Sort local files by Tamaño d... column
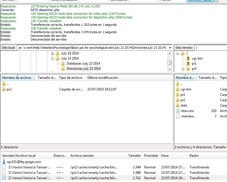227x182 pixels. click(46, 78)
